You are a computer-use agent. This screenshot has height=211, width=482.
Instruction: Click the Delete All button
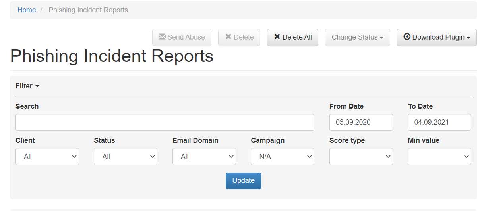coord(292,37)
